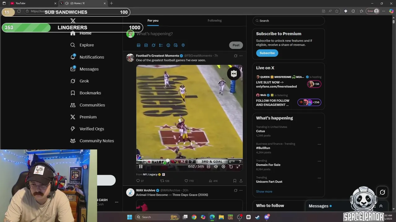
Task: Open Grok explain on WAV Archive post
Action: [235, 191]
